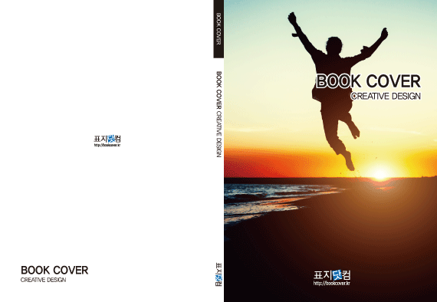Viewport: 437px width, 302px height.
Task: Click the blue 닷 block in front logo
Action: coord(337,275)
